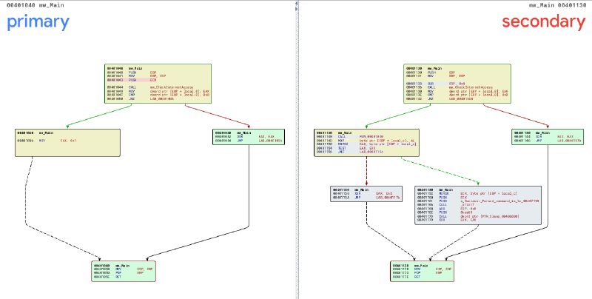Select the secondary green XOR EAX, EAX block

pos(542,138)
